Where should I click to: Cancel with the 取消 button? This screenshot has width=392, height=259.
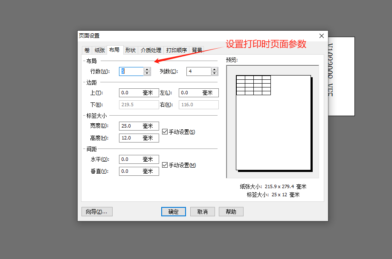pos(203,212)
